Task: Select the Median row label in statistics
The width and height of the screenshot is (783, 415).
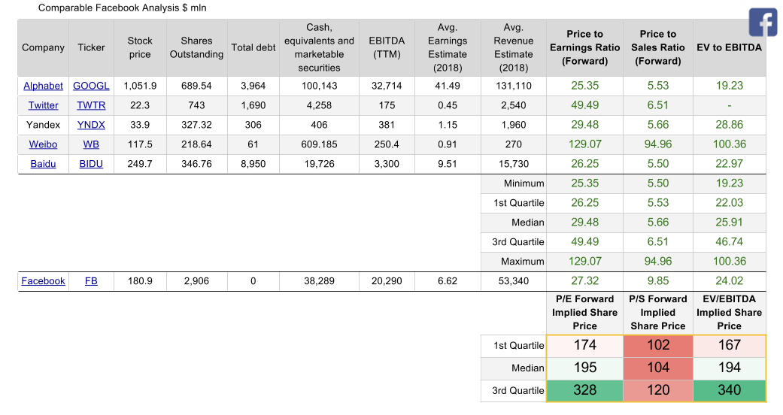Action: point(527,223)
